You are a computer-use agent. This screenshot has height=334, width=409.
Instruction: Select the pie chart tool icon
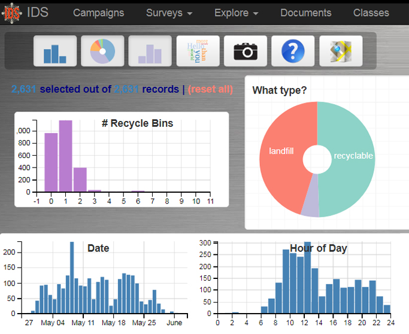click(102, 51)
